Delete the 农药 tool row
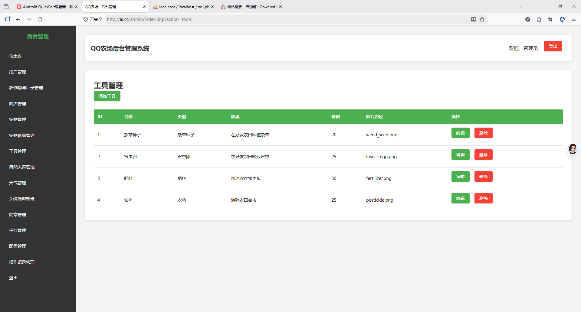The image size is (581, 312). [x=483, y=198]
